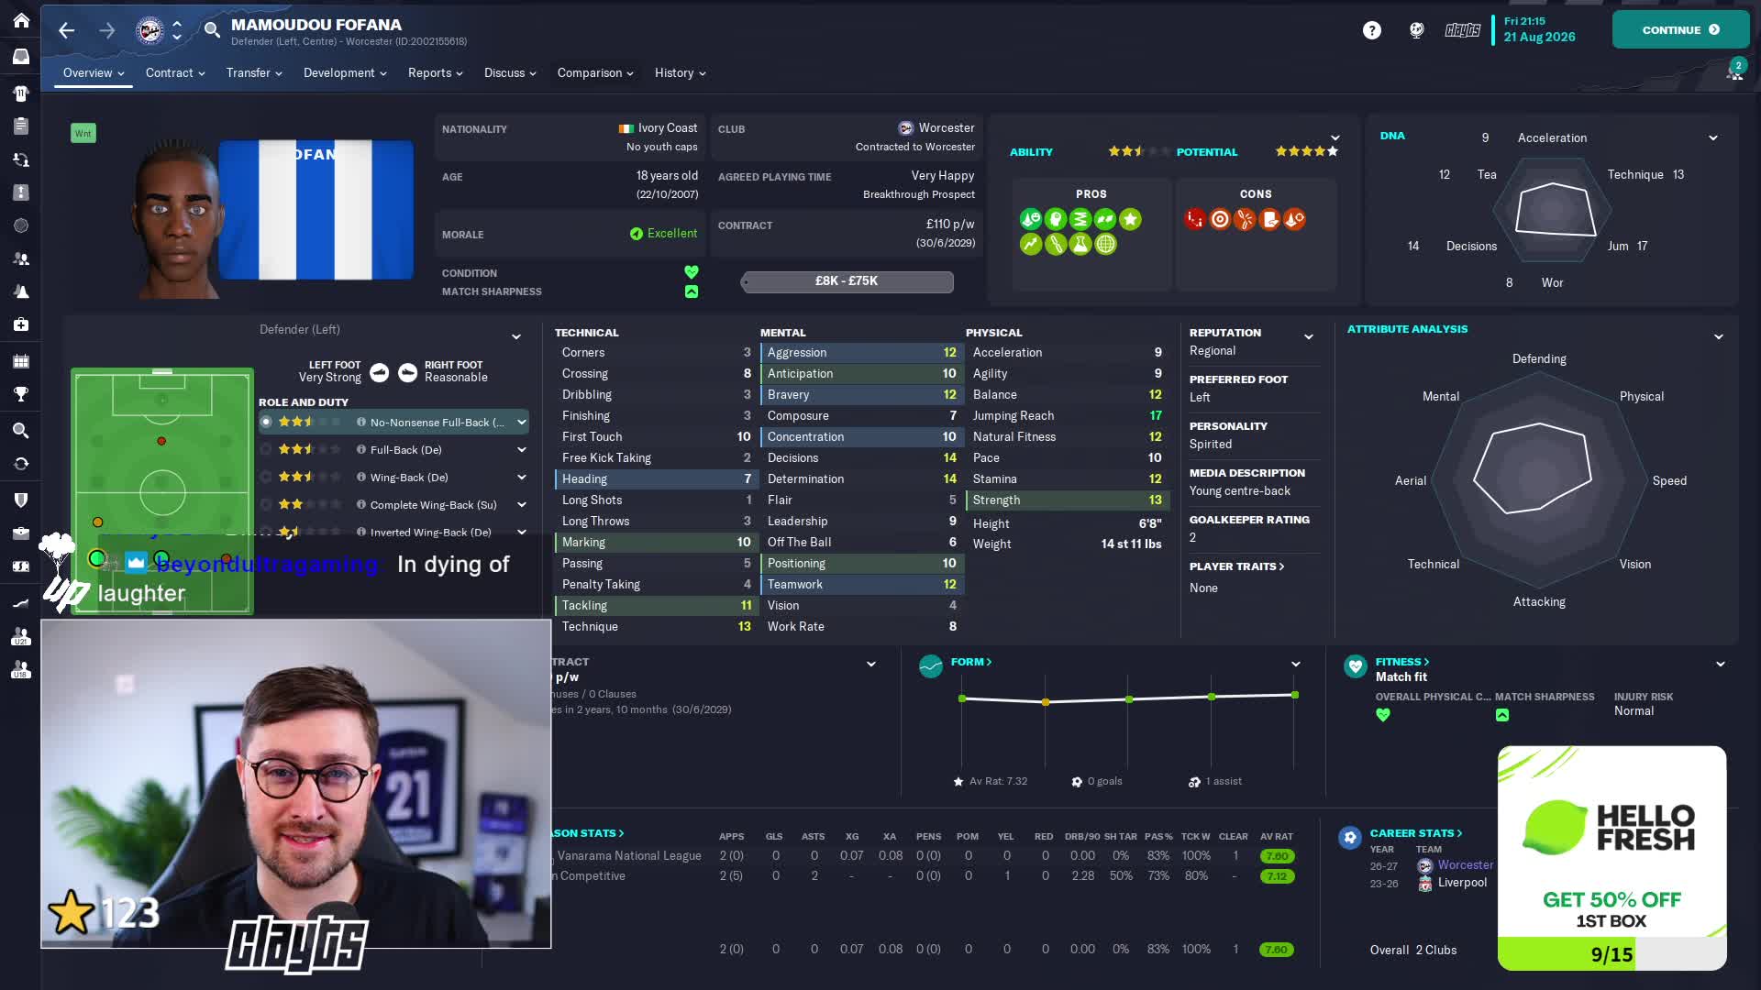
Task: Open the Reputation panel dropdown chevron
Action: tap(1309, 336)
